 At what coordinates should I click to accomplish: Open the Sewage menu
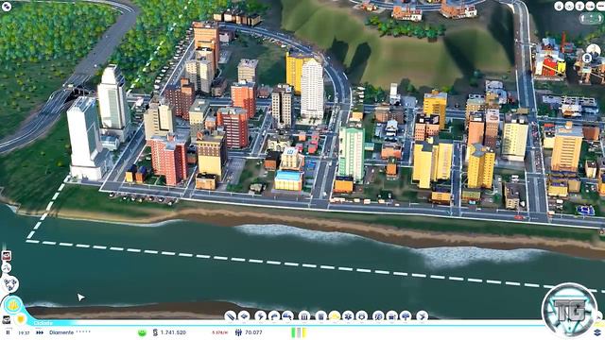(x=287, y=316)
